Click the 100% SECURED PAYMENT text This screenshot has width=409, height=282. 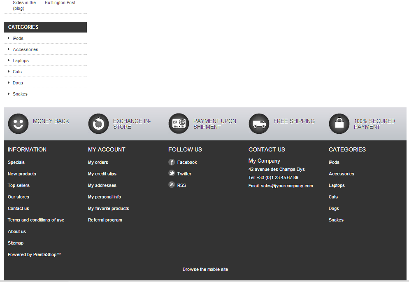[374, 124]
